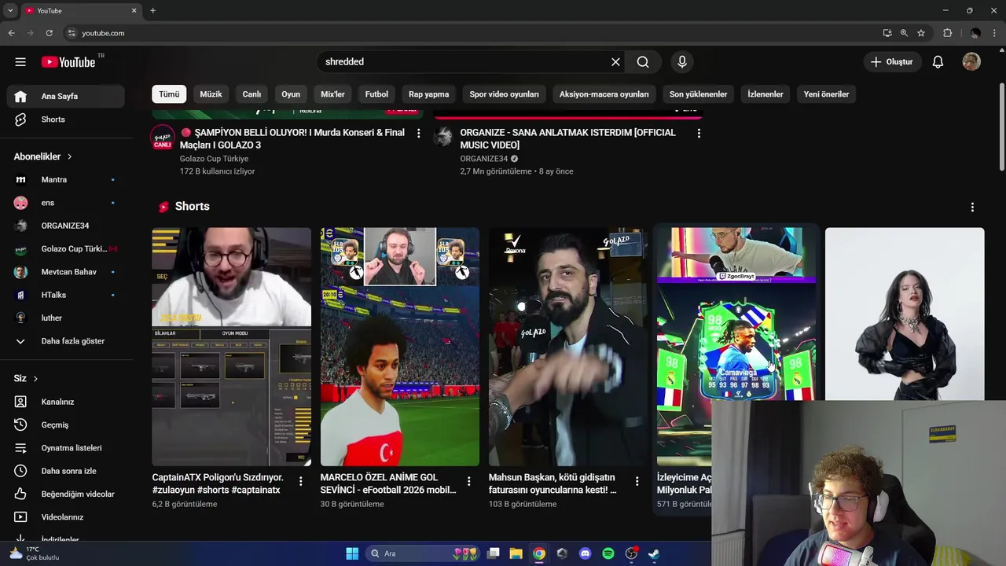The width and height of the screenshot is (1006, 566).
Task: Select the İzlenenler filter chip
Action: (x=766, y=94)
